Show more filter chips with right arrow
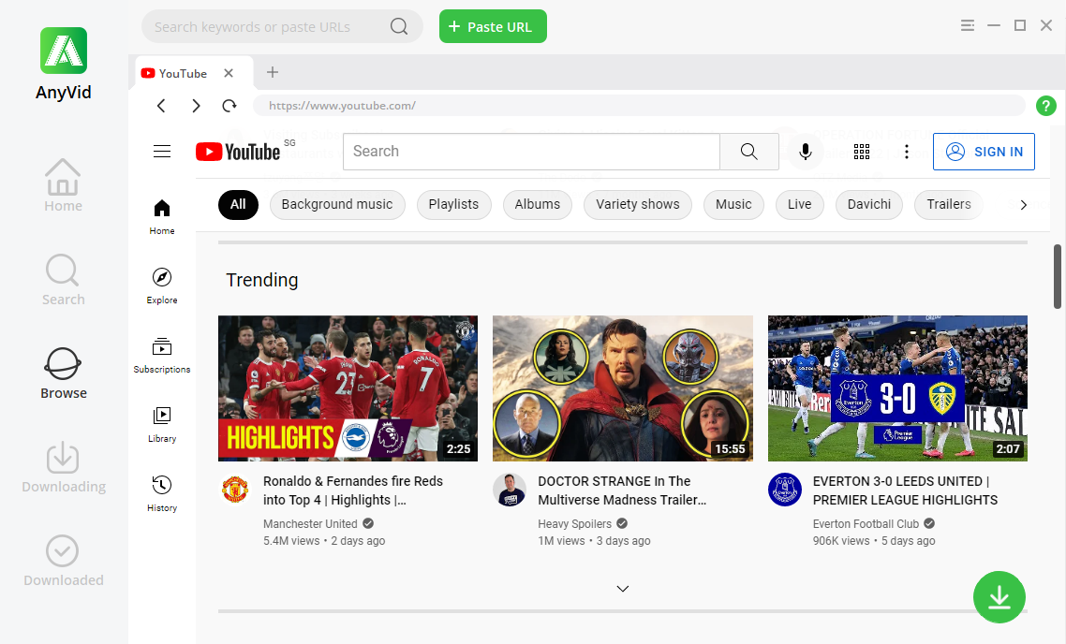Viewport: 1066px width, 644px height. tap(1023, 204)
